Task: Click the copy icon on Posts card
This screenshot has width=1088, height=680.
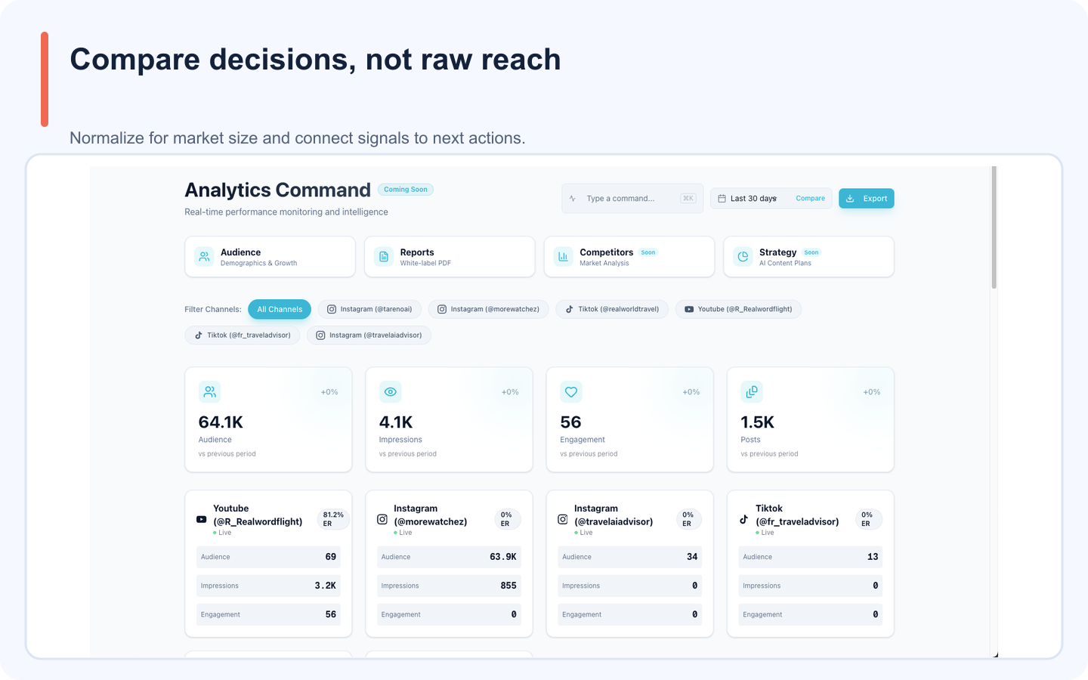Action: tap(752, 392)
